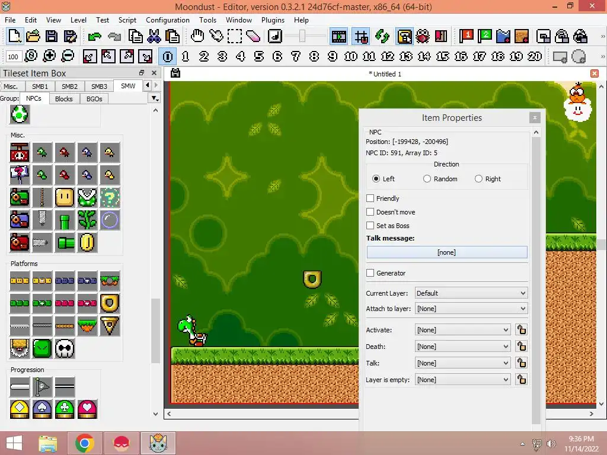Select Right direction radio button
The image size is (607, 455).
pos(478,179)
